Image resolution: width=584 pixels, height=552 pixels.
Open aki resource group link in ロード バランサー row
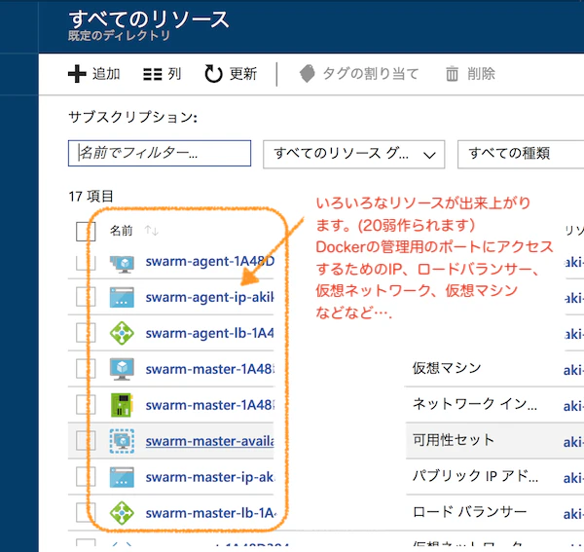point(573,514)
